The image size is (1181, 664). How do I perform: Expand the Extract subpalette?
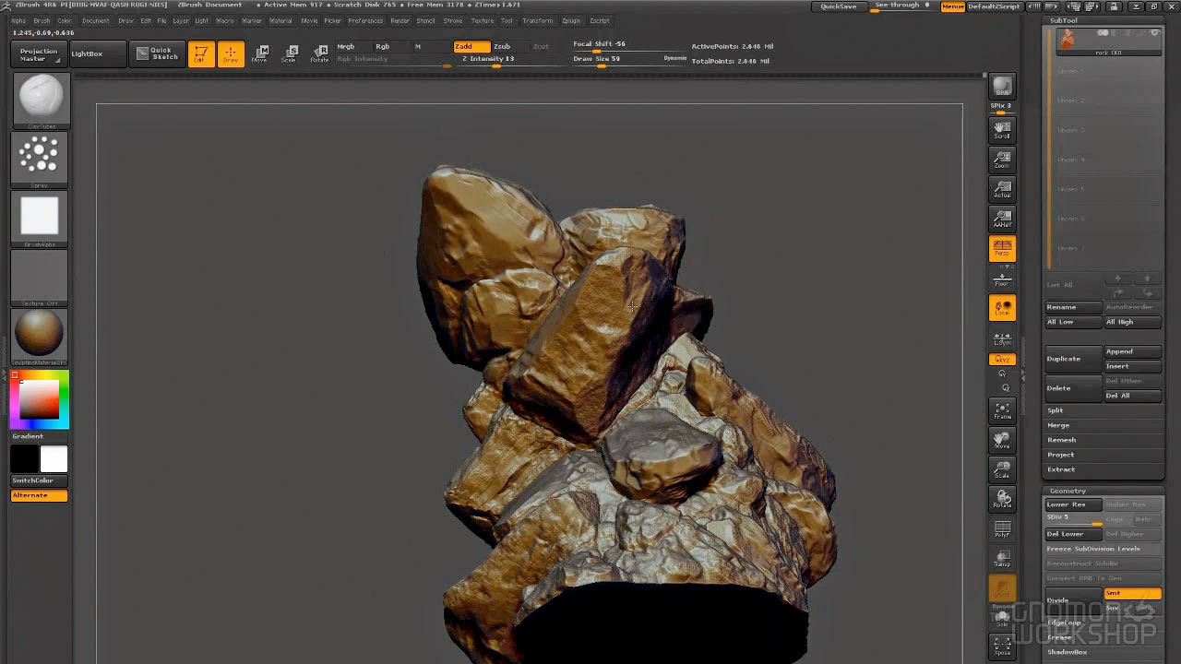[x=1061, y=469]
